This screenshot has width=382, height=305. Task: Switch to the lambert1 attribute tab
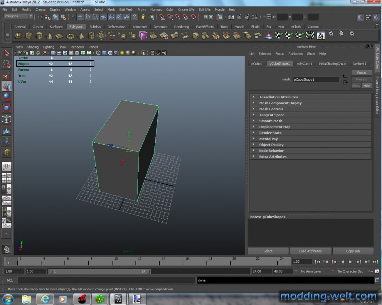(x=360, y=64)
